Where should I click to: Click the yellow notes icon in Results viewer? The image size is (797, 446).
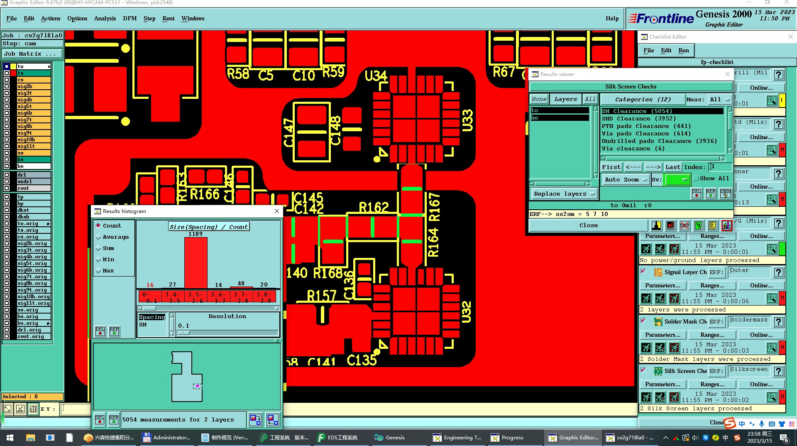pos(713,225)
